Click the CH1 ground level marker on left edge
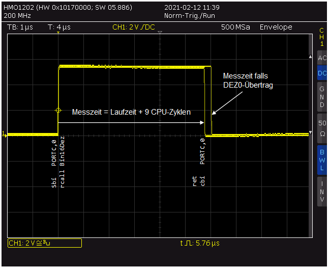The height and width of the screenshot is (268, 329). coord(5,134)
